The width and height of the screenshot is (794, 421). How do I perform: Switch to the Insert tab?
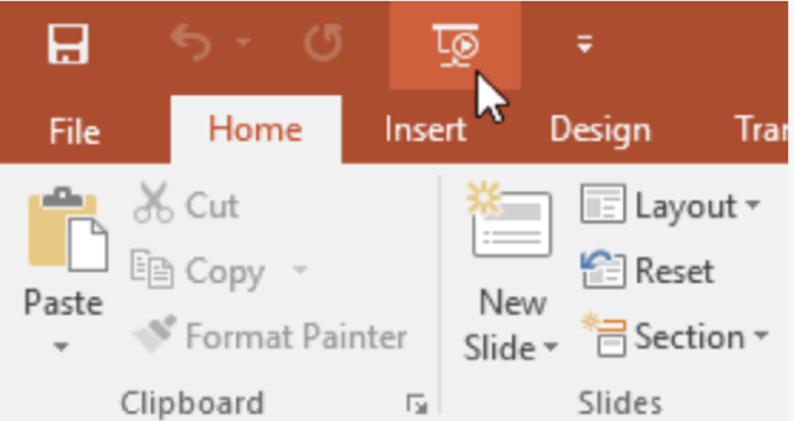426,130
